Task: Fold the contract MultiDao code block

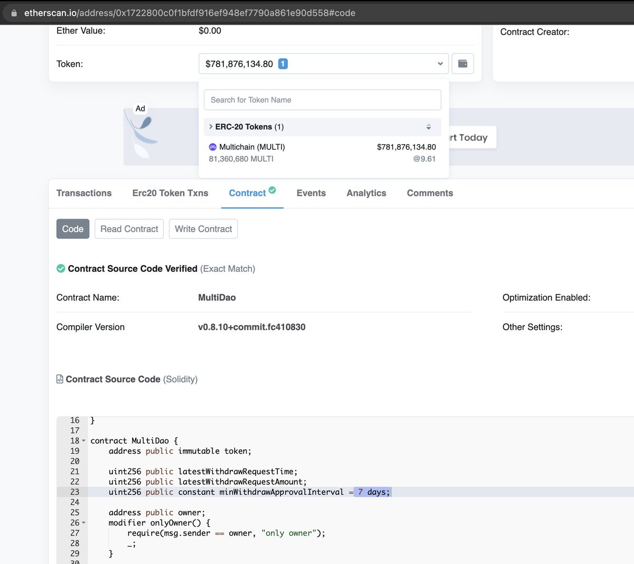Action: click(83, 441)
